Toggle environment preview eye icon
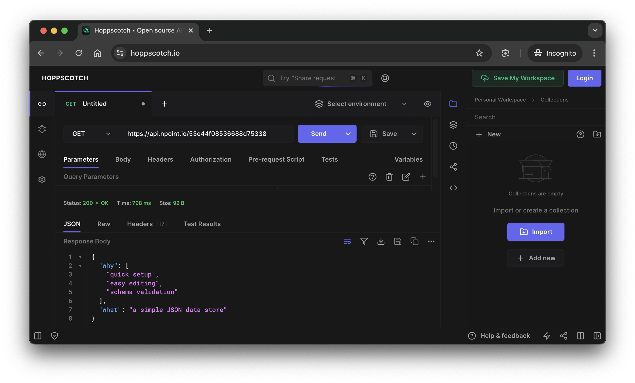635x383 pixels. click(428, 104)
